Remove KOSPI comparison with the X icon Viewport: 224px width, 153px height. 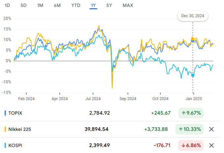click(212, 145)
